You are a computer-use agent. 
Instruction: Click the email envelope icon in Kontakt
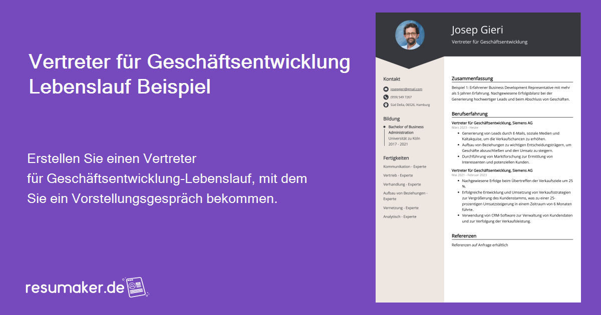click(x=385, y=88)
